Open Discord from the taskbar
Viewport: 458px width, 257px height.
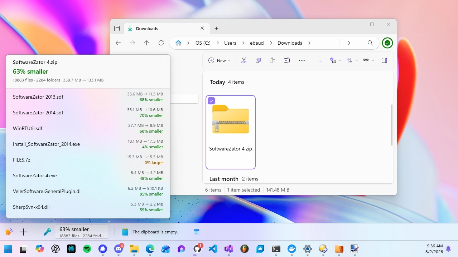pyautogui.click(x=119, y=249)
